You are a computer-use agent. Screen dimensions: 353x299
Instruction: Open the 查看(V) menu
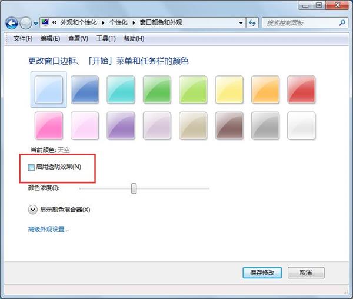click(x=78, y=38)
